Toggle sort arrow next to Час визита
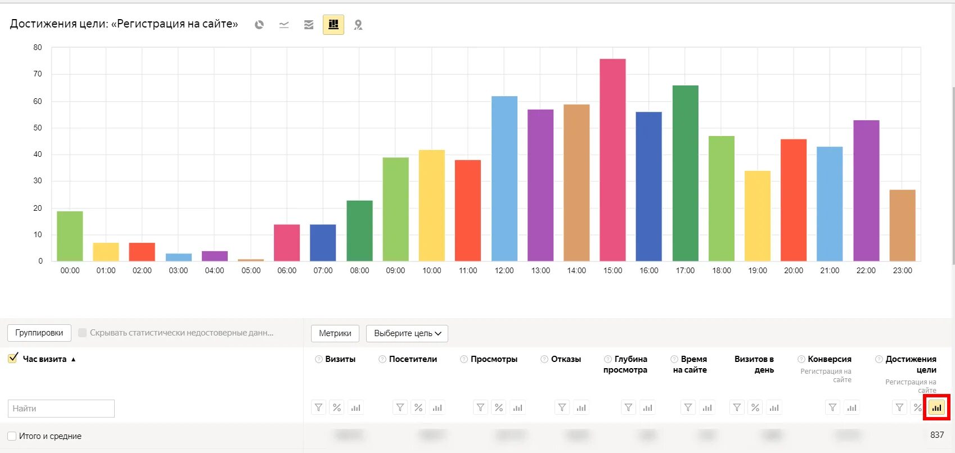The width and height of the screenshot is (955, 453). tap(73, 360)
